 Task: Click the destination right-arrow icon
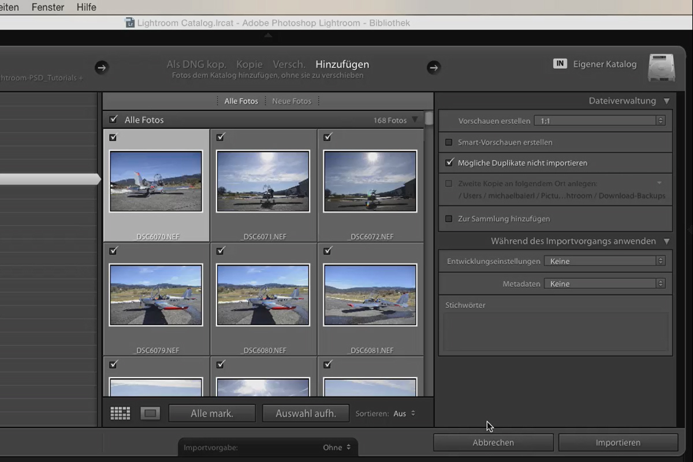pos(434,68)
